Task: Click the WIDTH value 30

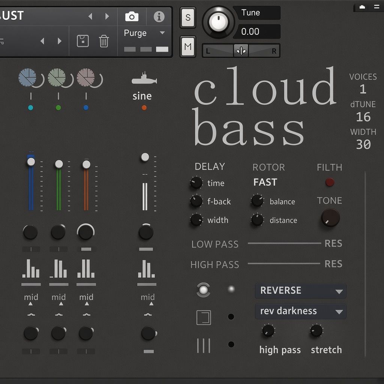Action: [363, 144]
